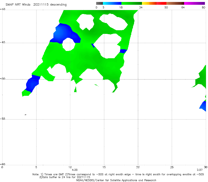Click the color bar label 34
The height and width of the screenshot is (182, 208).
pos(141,7)
